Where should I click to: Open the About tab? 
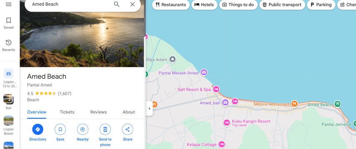[129, 112]
